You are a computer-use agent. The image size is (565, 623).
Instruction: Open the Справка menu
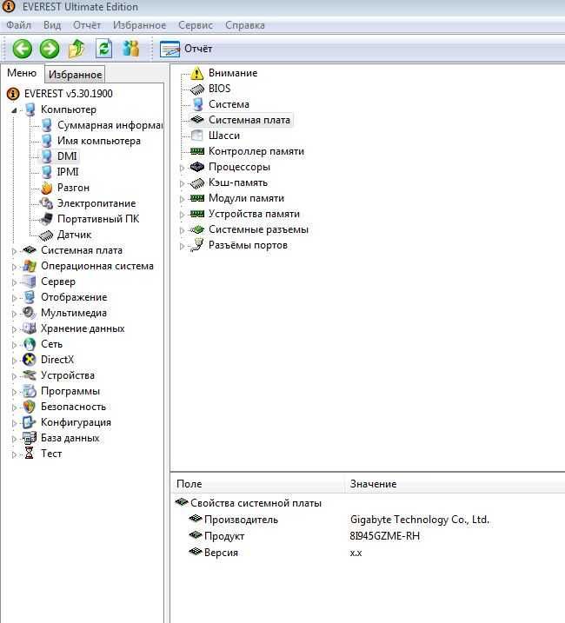point(244,25)
